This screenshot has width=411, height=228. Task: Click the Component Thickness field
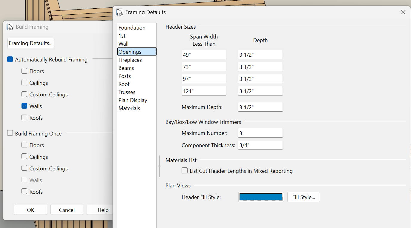260,145
